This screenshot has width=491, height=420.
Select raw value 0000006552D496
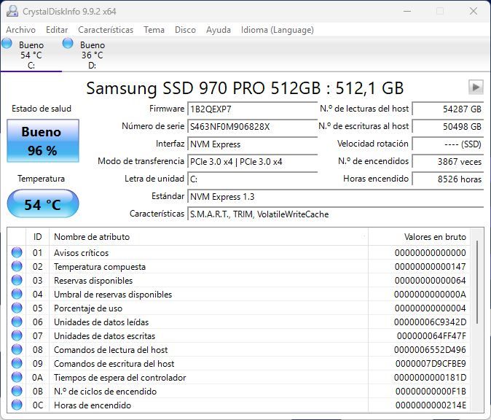430,349
